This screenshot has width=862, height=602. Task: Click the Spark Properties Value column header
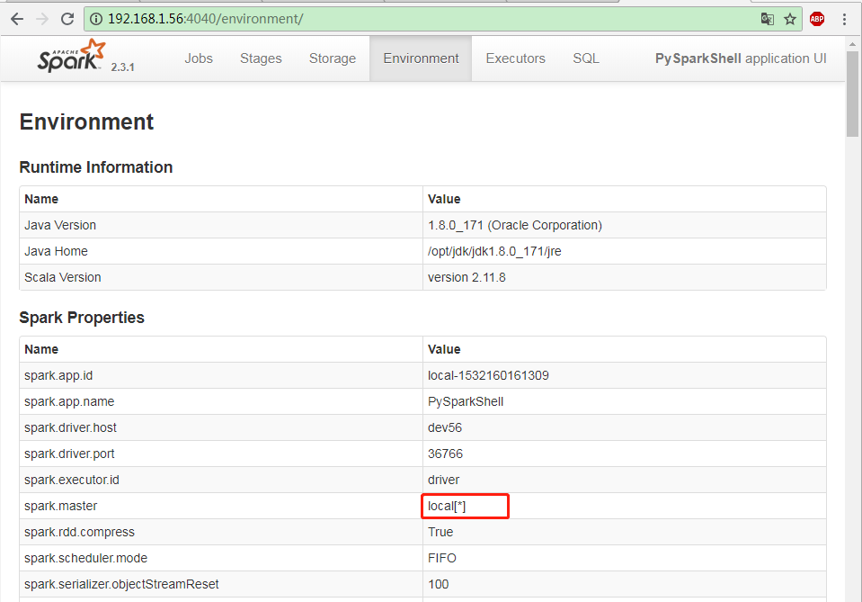pyautogui.click(x=444, y=349)
